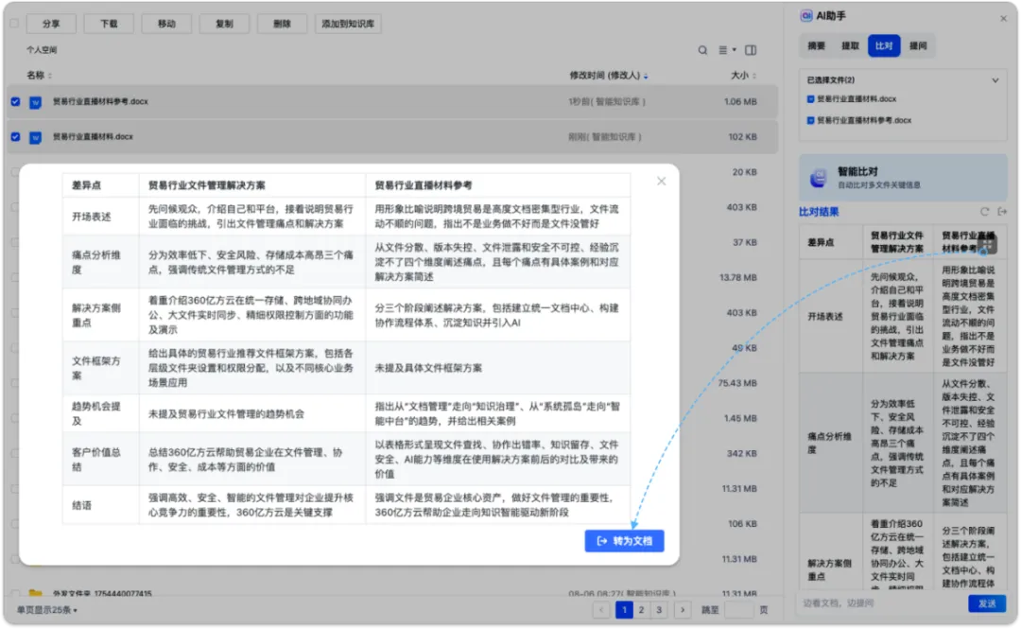The image size is (1021, 629).
Task: Click the 发送 send button
Action: (x=989, y=603)
